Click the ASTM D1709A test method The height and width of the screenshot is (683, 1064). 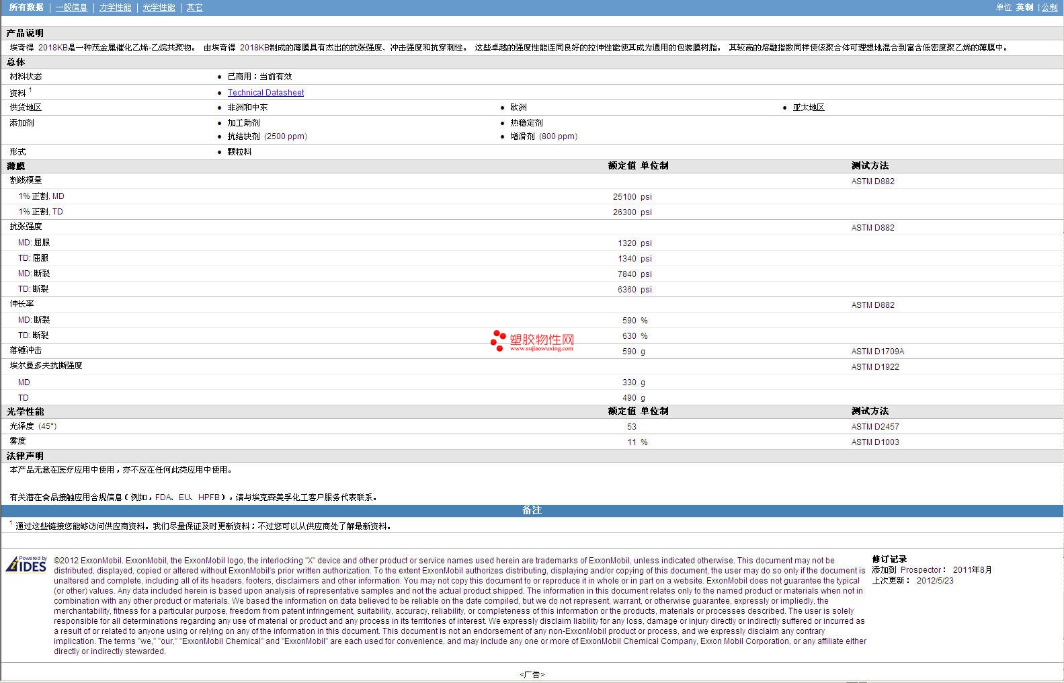(878, 352)
